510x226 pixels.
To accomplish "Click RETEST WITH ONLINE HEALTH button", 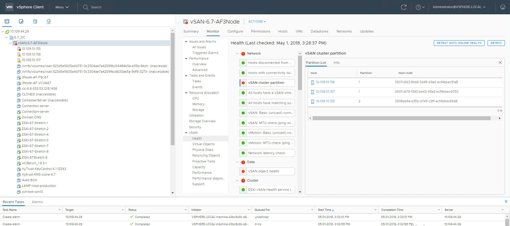I will [459, 43].
